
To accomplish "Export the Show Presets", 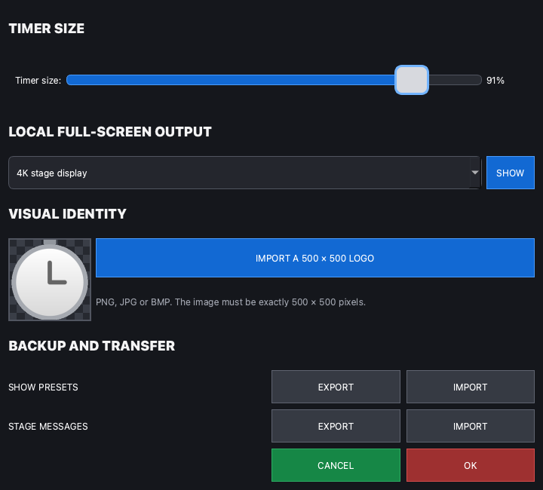I will point(336,387).
